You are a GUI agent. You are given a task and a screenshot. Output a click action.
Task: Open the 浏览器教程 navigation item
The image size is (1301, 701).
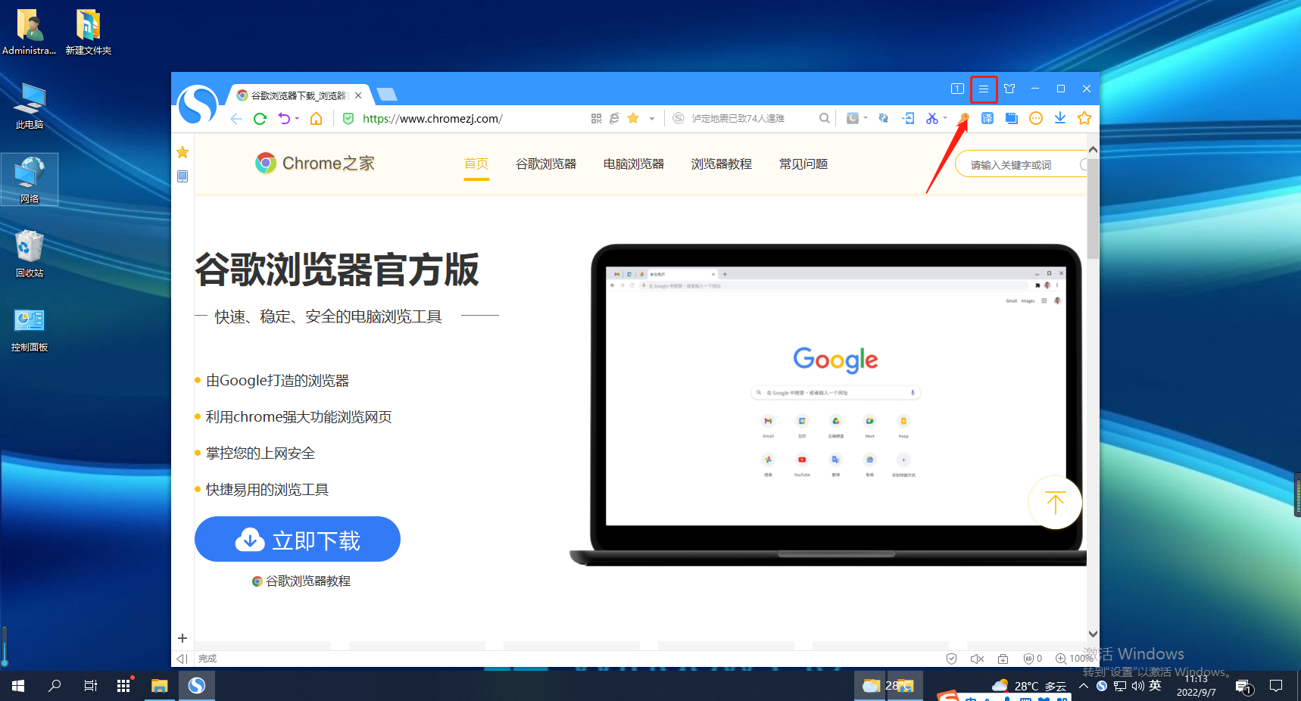(722, 164)
